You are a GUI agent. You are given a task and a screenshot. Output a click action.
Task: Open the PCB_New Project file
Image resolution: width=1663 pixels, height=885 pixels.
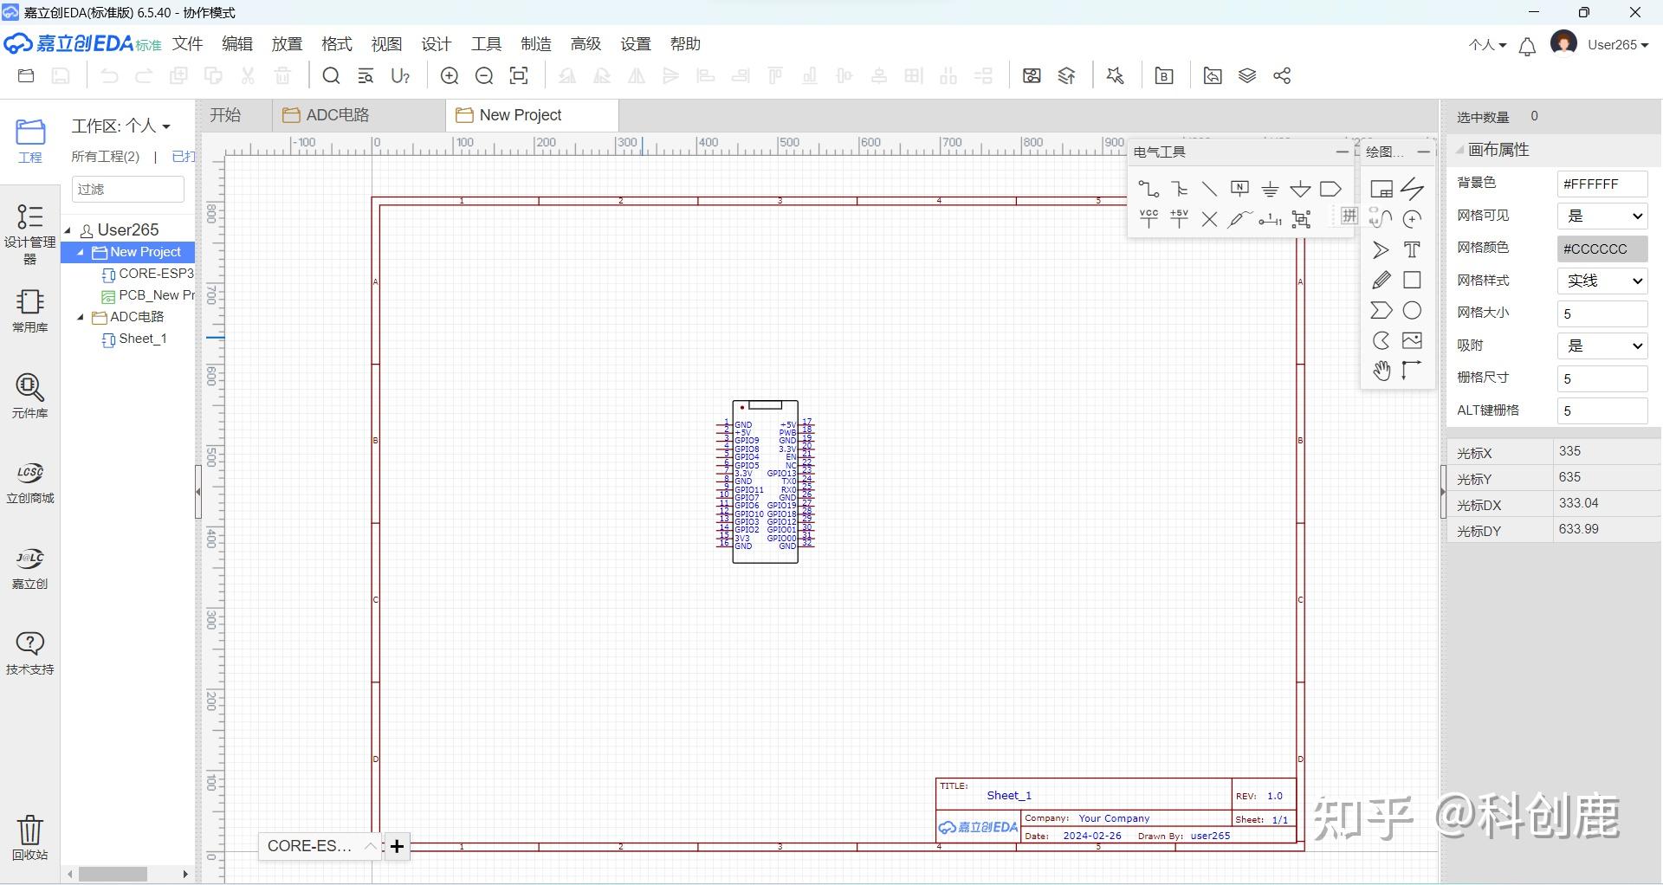coord(147,295)
